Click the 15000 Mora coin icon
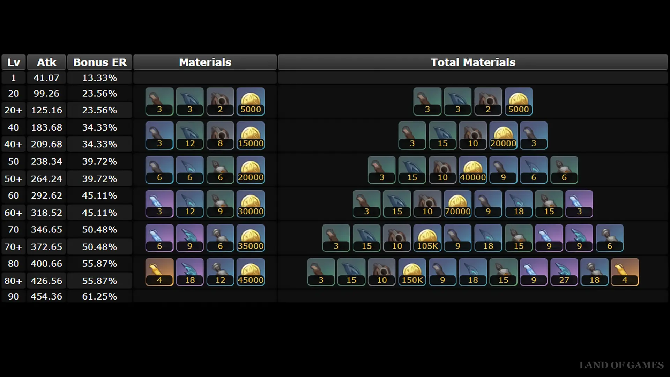Screen dimensions: 670x377 [x=251, y=135]
